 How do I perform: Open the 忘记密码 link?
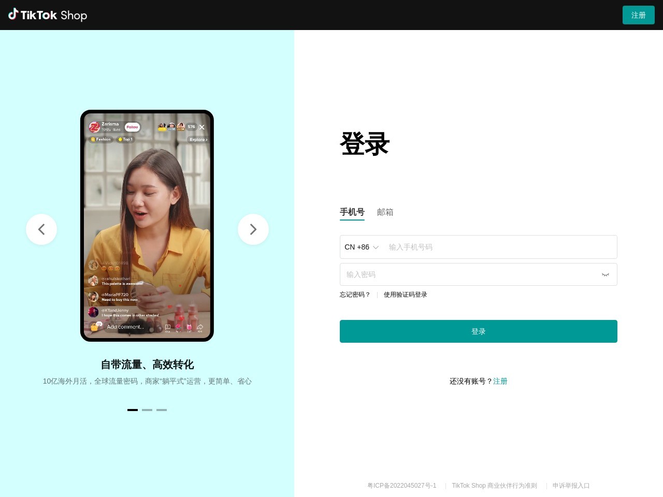(x=355, y=295)
